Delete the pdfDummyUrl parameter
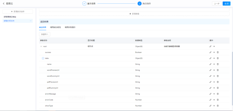The width and height of the screenshot is (233, 111). tap(218, 88)
